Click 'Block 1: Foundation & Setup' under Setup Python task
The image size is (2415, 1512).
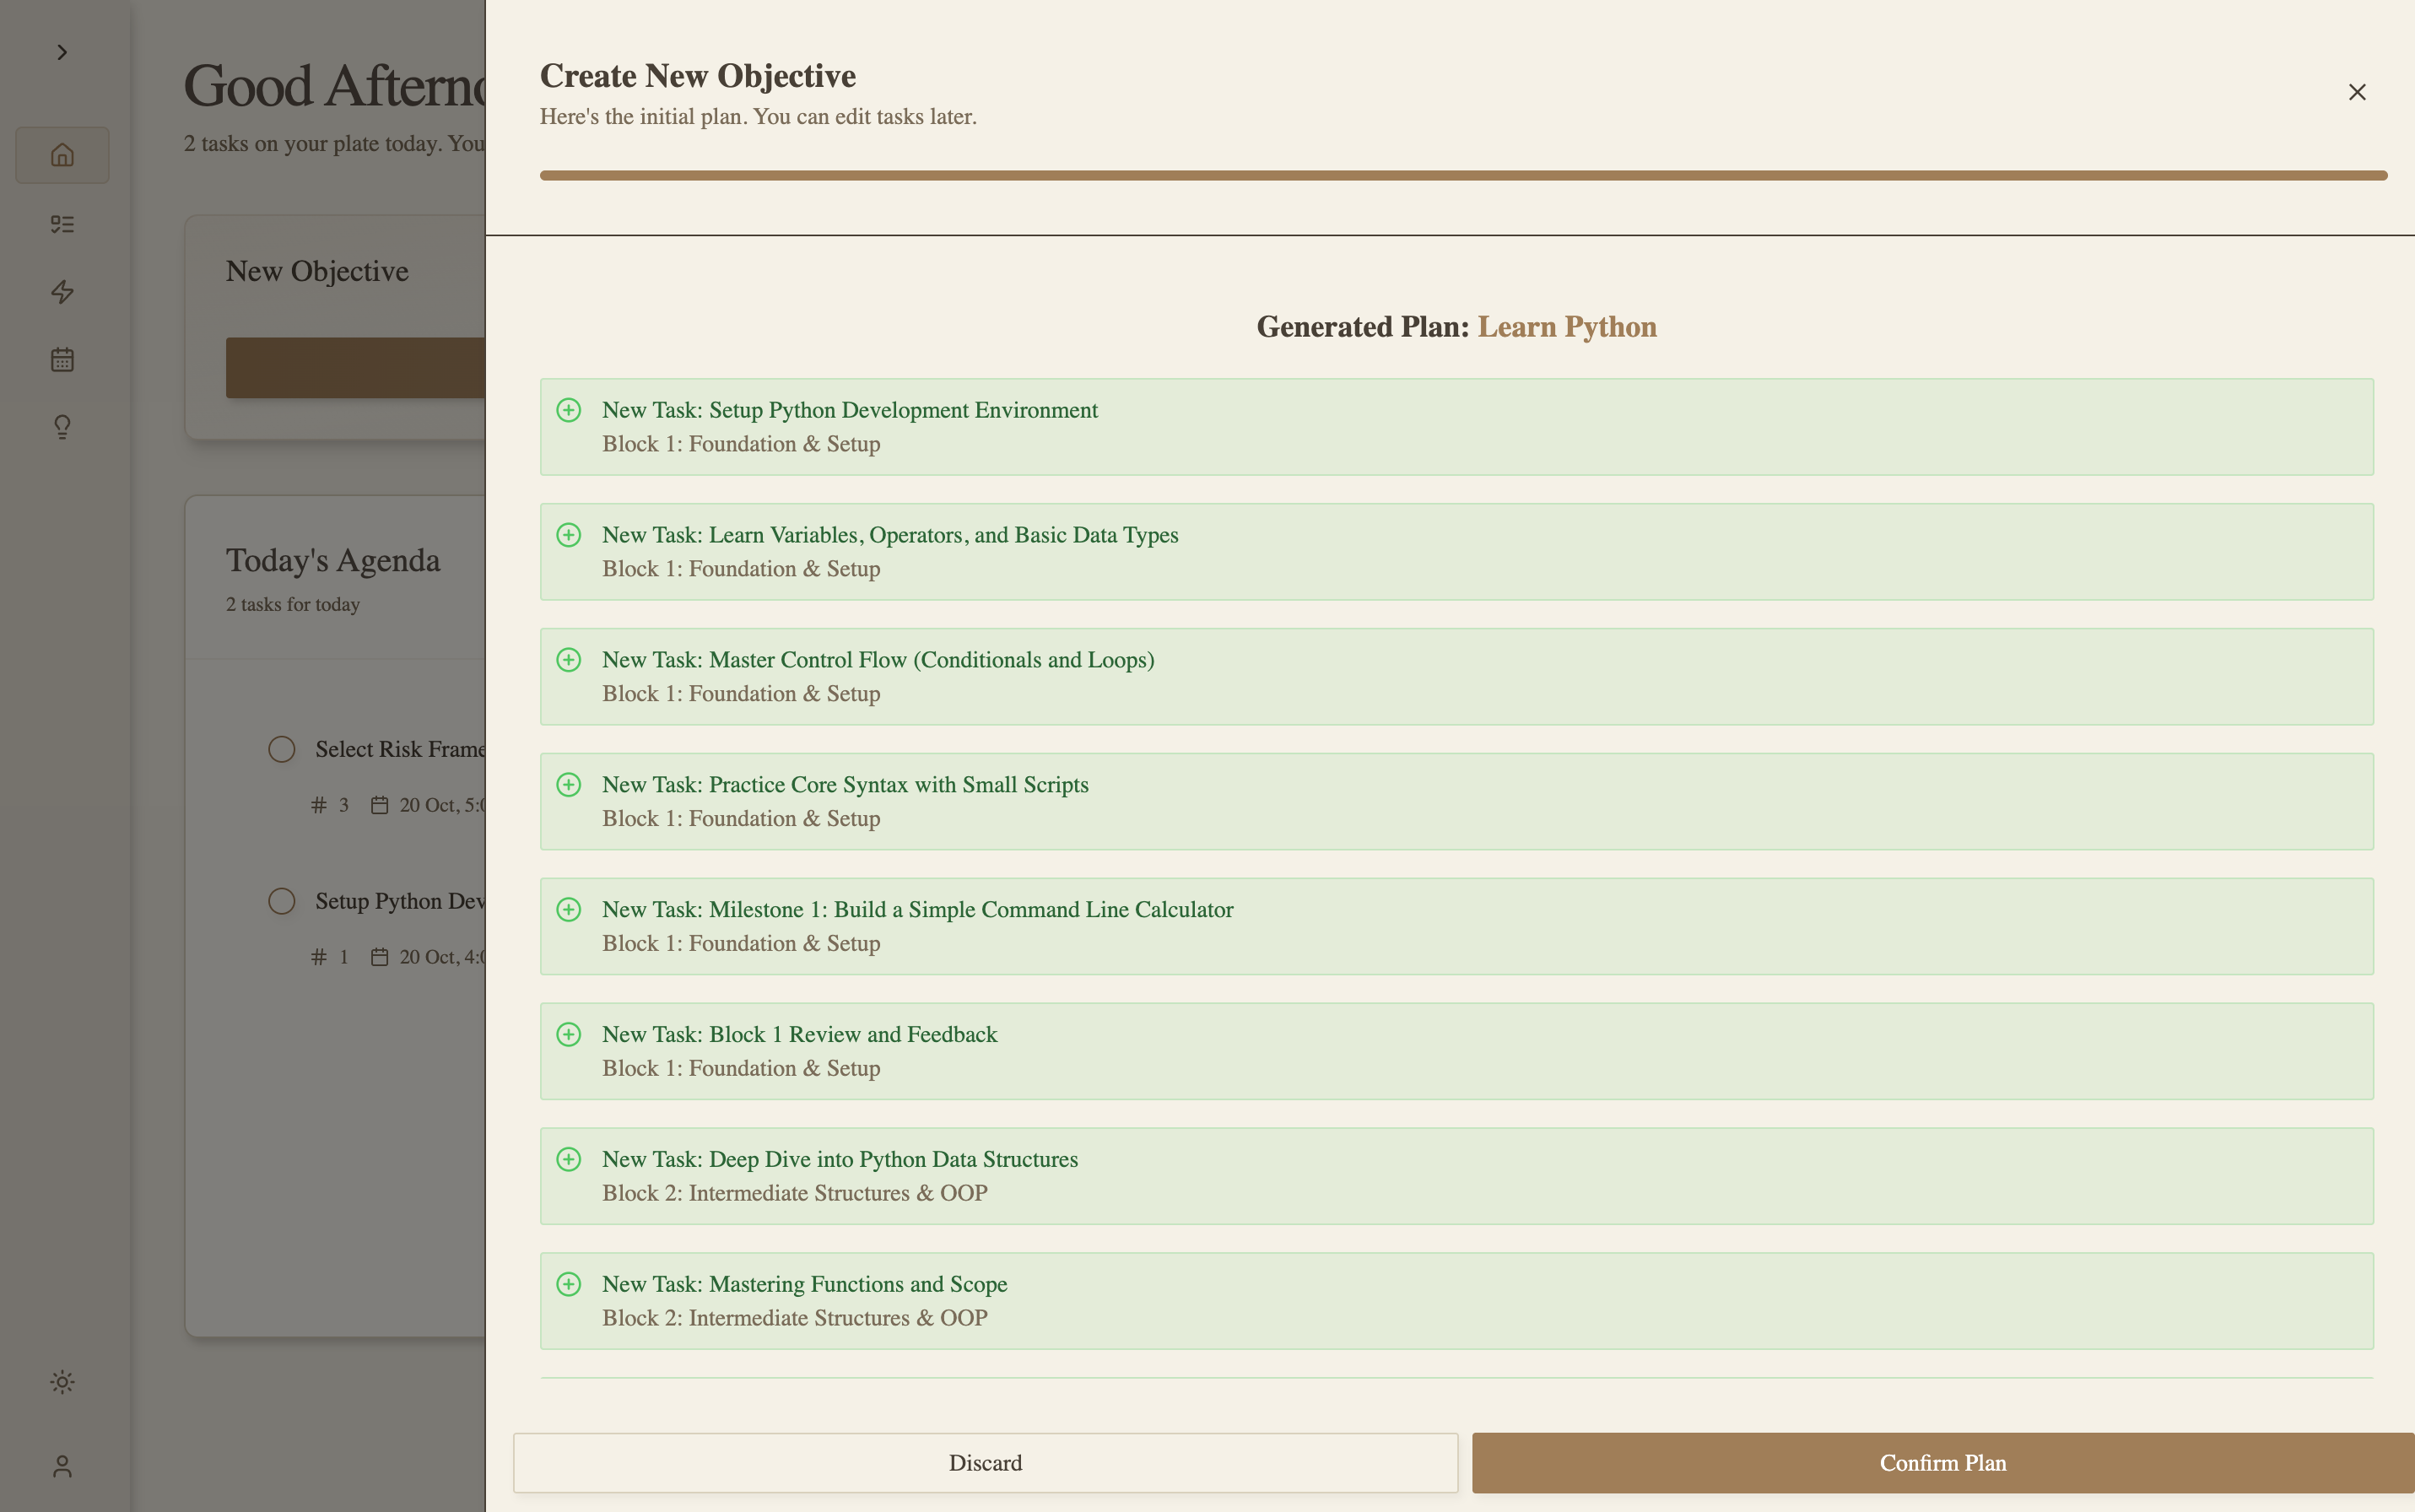pyautogui.click(x=741, y=444)
